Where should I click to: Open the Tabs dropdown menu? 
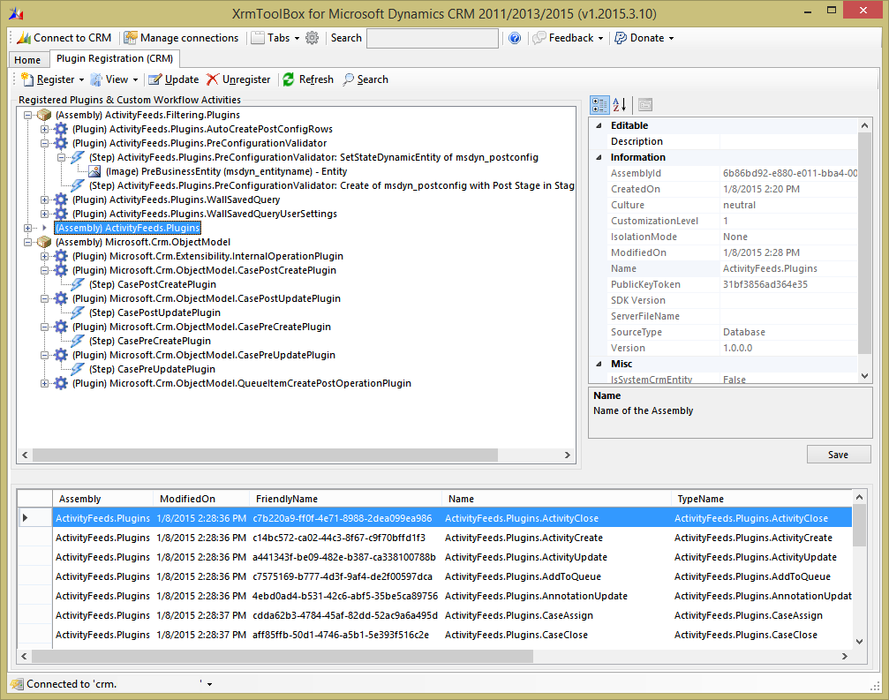point(275,38)
